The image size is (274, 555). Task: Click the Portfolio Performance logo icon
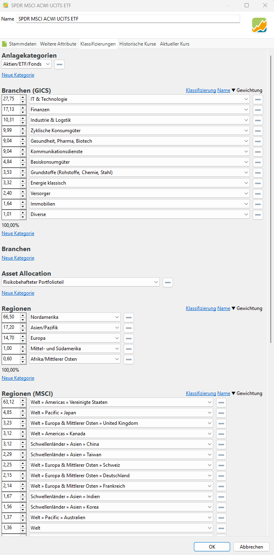(260, 25)
